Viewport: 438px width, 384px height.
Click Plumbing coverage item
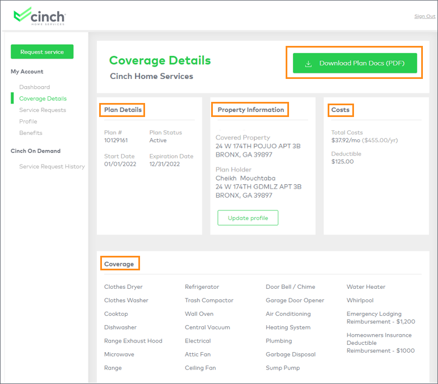tap(279, 341)
